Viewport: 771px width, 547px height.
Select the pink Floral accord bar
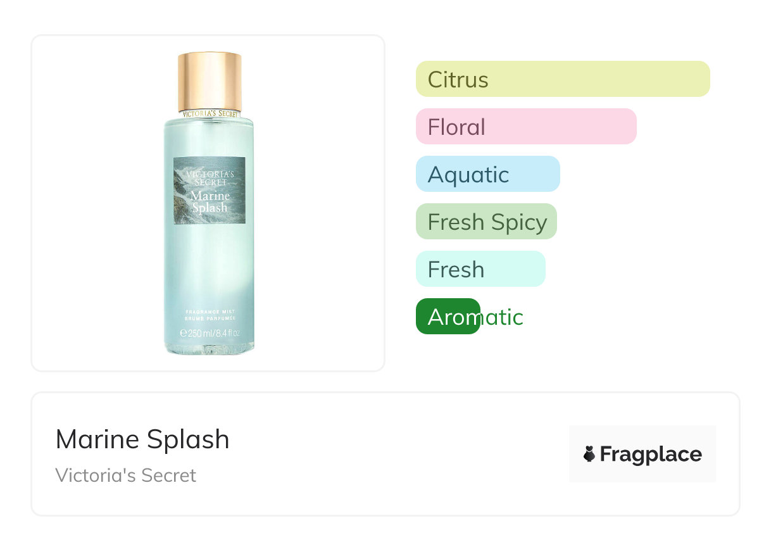point(525,127)
